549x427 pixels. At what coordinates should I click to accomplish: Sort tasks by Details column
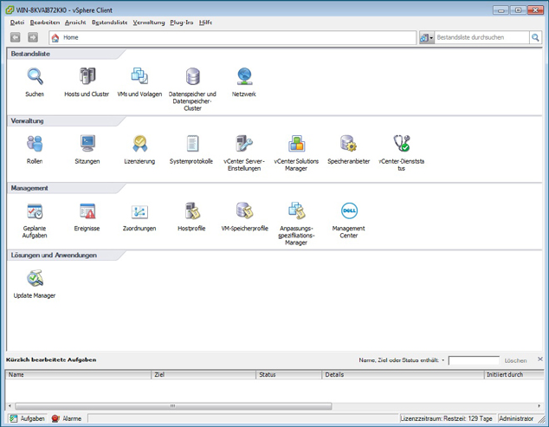tap(403, 374)
